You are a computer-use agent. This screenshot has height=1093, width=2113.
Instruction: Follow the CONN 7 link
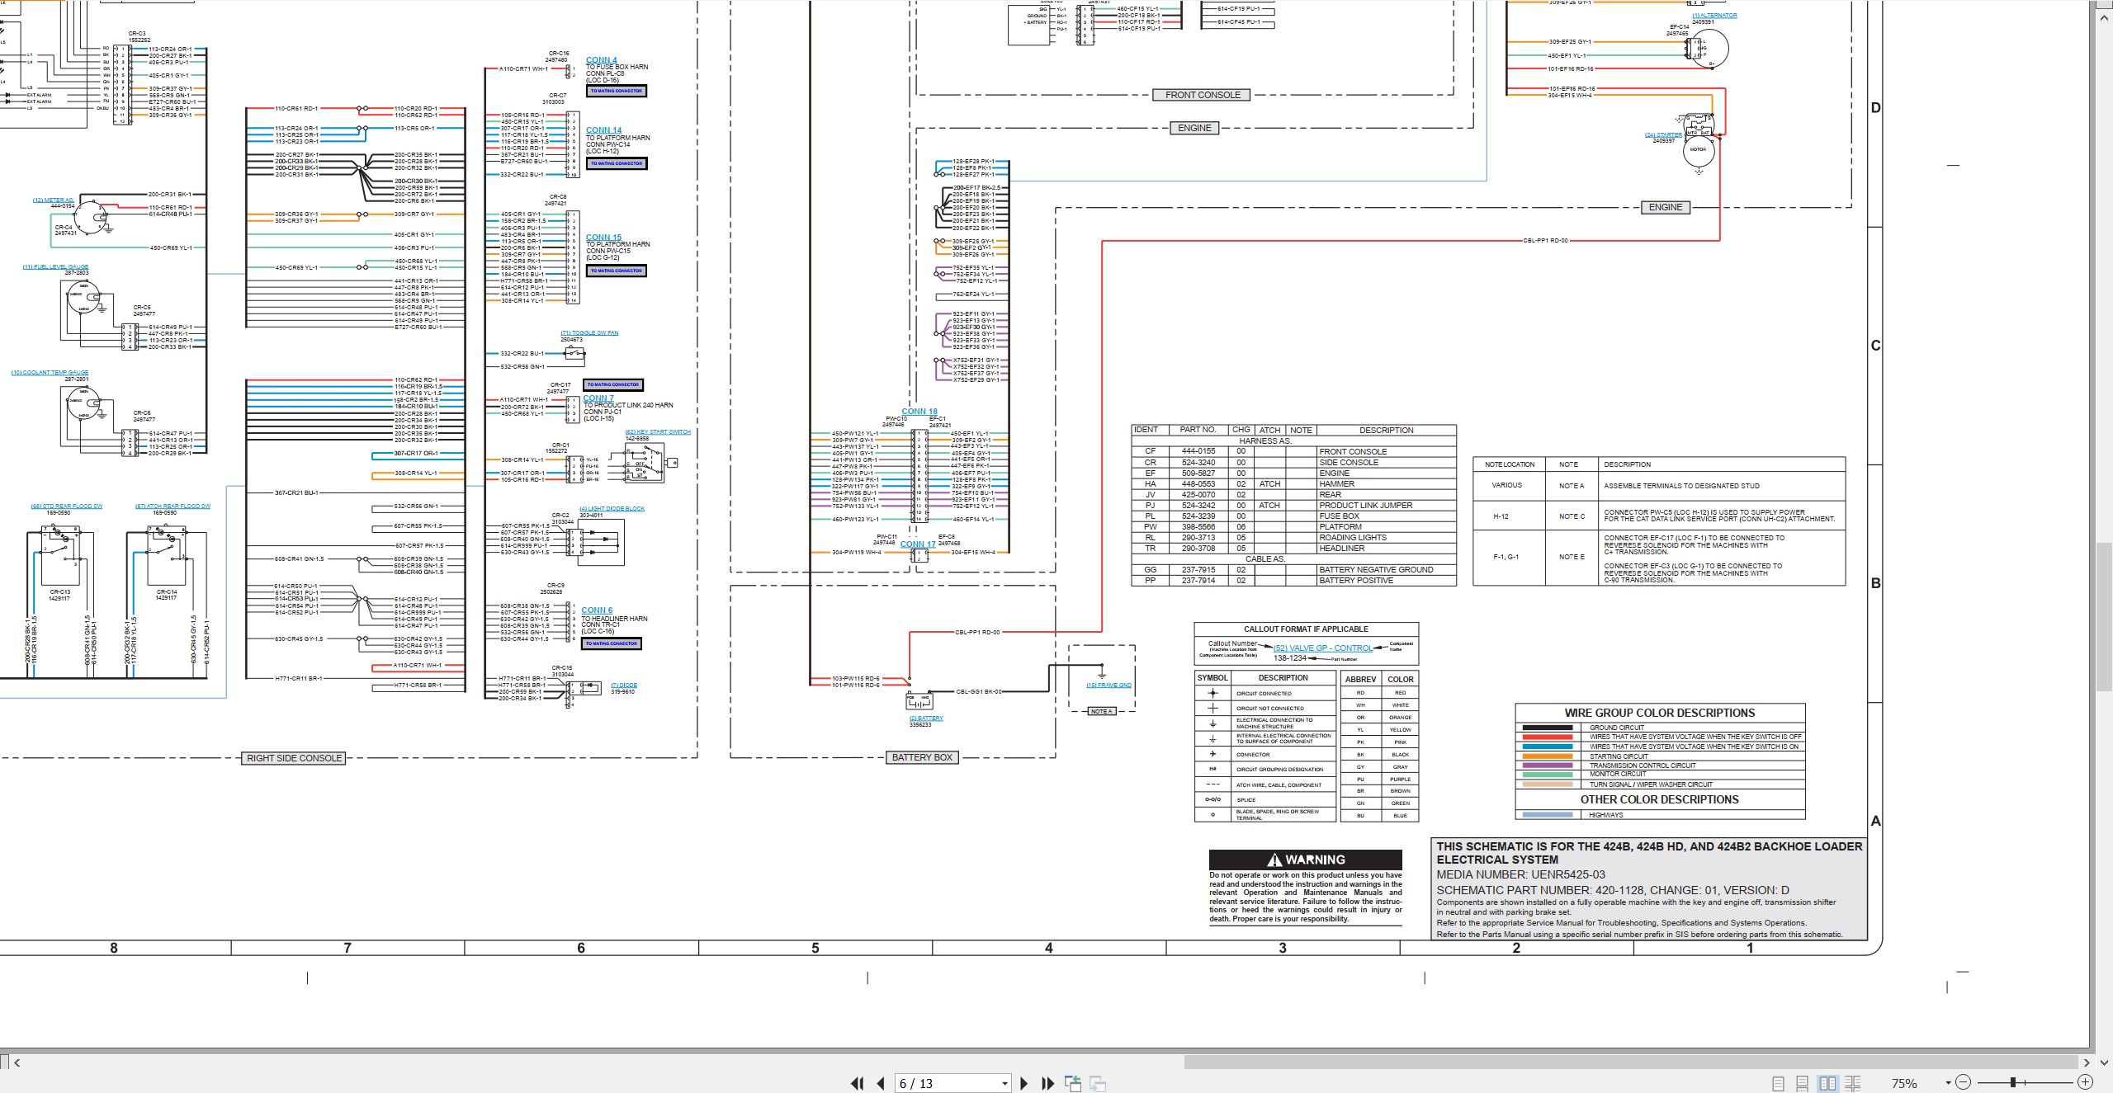(x=598, y=398)
